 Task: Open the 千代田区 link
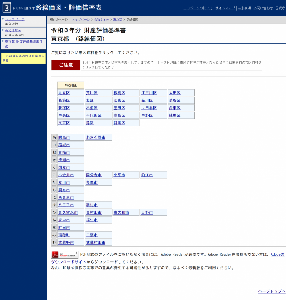click(x=94, y=115)
